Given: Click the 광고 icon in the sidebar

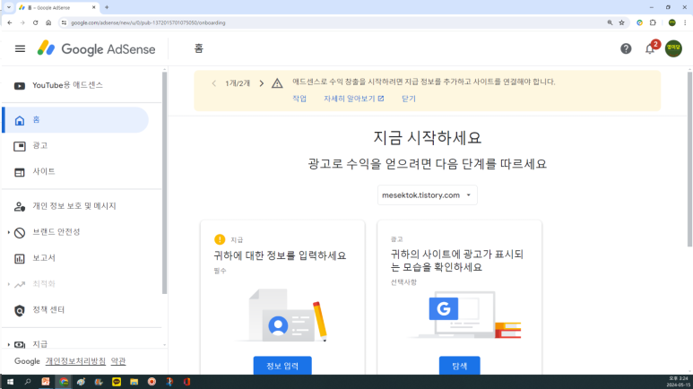Looking at the screenshot, I should [x=20, y=146].
